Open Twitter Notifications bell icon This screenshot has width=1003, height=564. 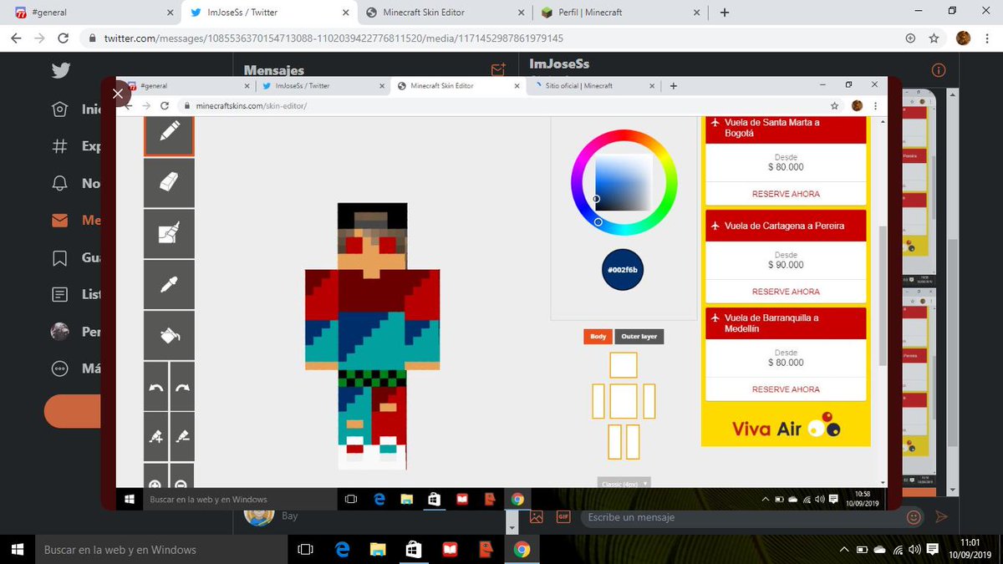[x=60, y=183]
